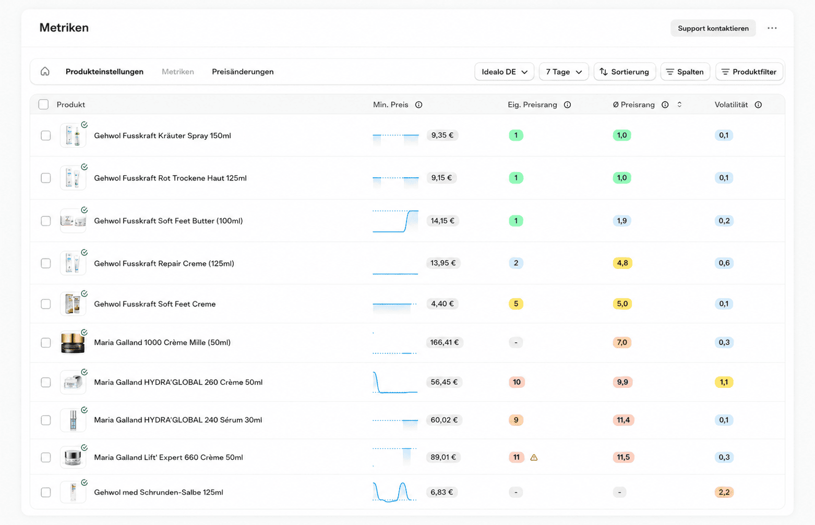The width and height of the screenshot is (815, 525).
Task: Open Gehwol med Schrunden-Salbe 125ml product
Action: (x=159, y=492)
